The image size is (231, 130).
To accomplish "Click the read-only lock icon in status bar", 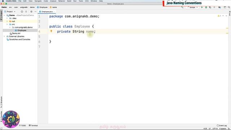I will click(x=229, y=129).
